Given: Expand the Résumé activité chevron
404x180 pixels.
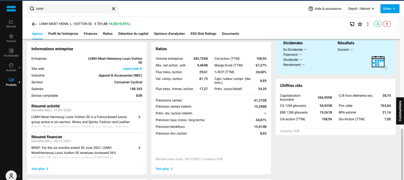Looking at the screenshot, I should pyautogui.click(x=139, y=117).
